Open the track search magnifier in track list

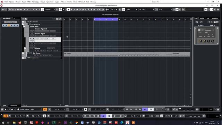point(60,19)
